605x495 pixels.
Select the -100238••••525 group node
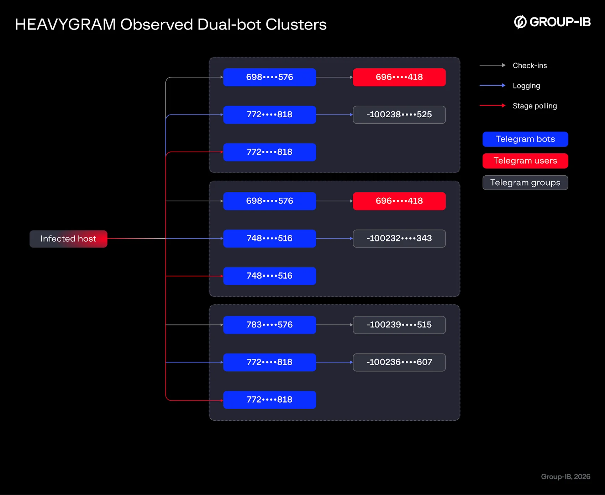[399, 115]
